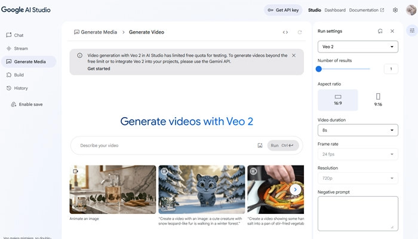Viewport: 418px width, 239px height.
Task: Select the snow leopard creature example
Action: click(202, 189)
